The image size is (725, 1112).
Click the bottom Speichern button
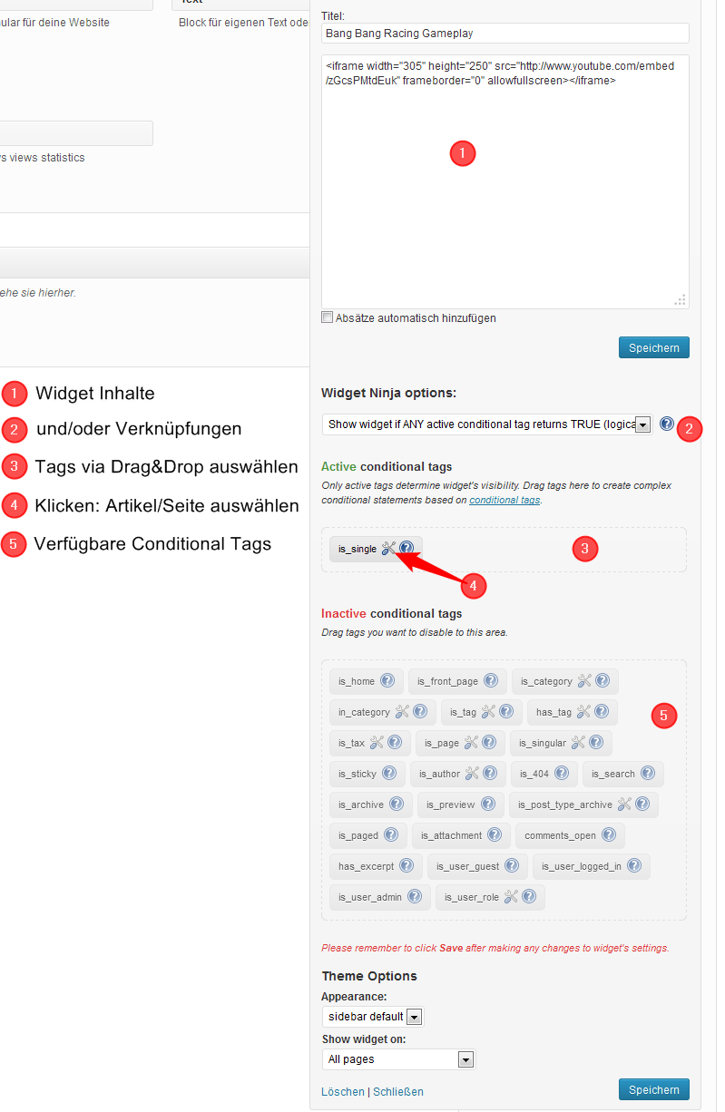(x=654, y=1089)
